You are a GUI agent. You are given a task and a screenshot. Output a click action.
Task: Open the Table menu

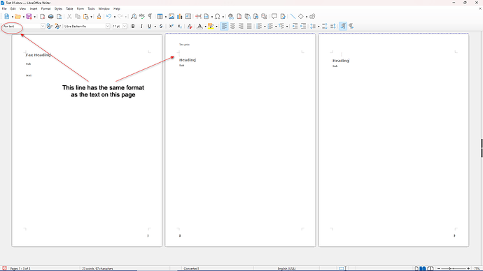69,9
